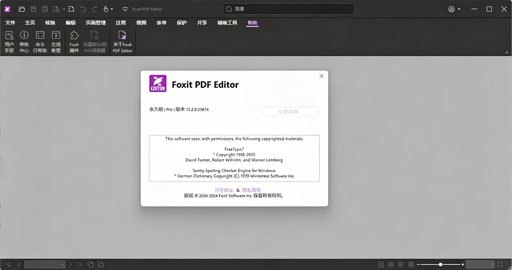Open the customize quick access toolbar arrow
This screenshot has width=512, height=270.
click(x=125, y=9)
